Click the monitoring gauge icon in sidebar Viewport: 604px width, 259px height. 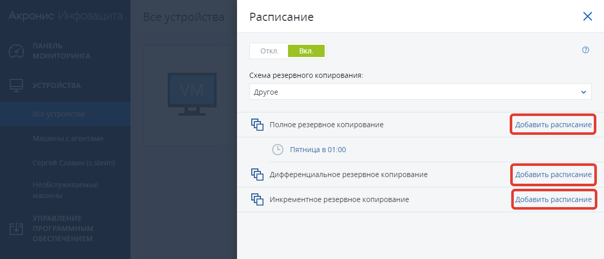pyautogui.click(x=16, y=51)
